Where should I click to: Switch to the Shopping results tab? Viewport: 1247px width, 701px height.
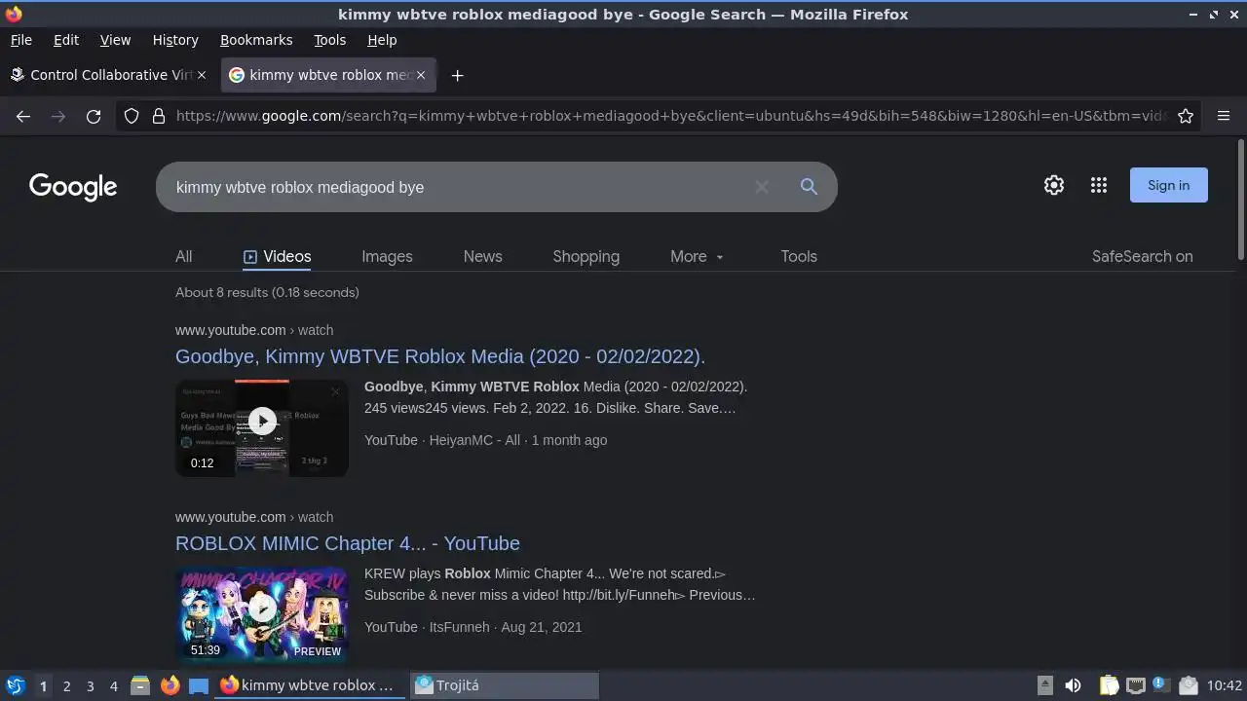click(586, 256)
